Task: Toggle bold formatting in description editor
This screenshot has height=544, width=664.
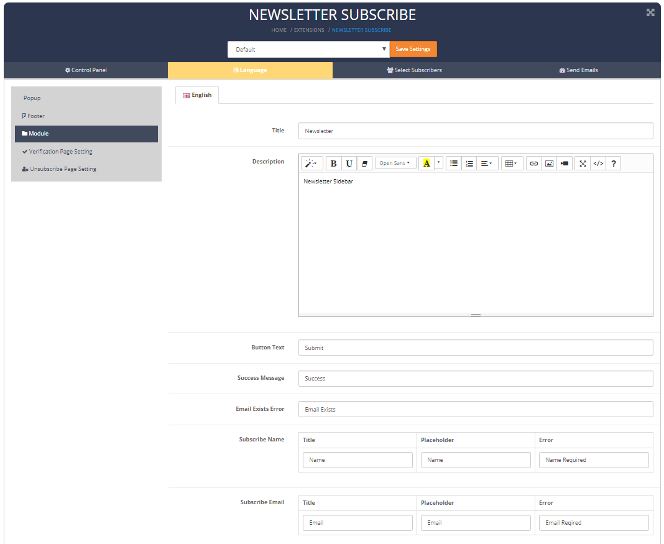Action: pyautogui.click(x=333, y=164)
